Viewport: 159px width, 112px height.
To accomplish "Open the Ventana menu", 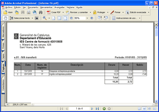I will click(70, 7).
